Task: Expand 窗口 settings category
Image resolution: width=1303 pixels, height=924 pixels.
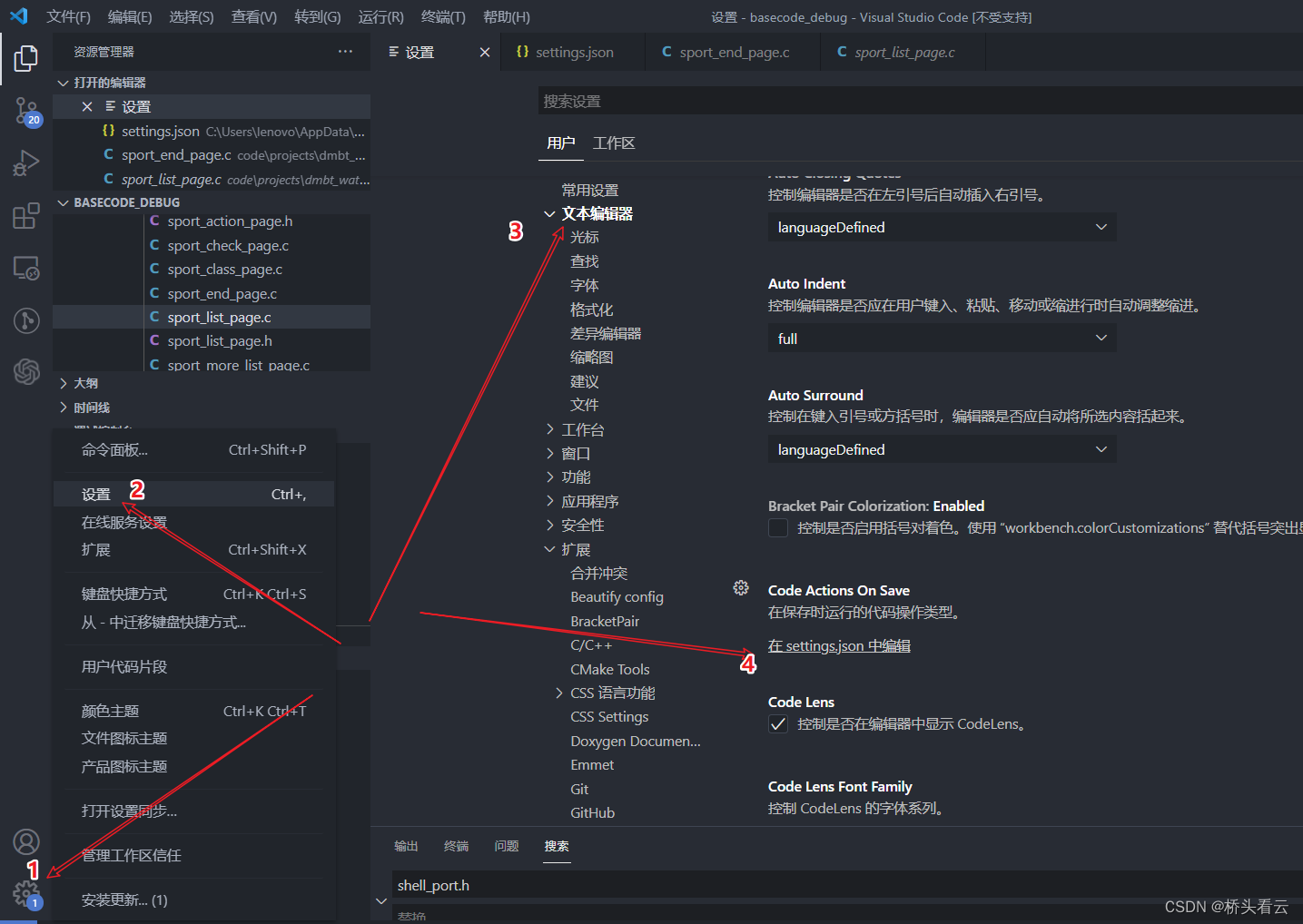Action: [549, 453]
